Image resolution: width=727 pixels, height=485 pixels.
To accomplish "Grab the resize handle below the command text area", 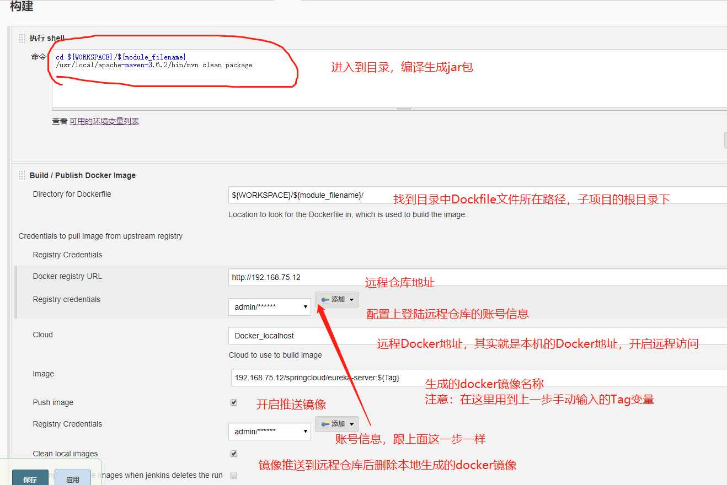I will pyautogui.click(x=404, y=109).
